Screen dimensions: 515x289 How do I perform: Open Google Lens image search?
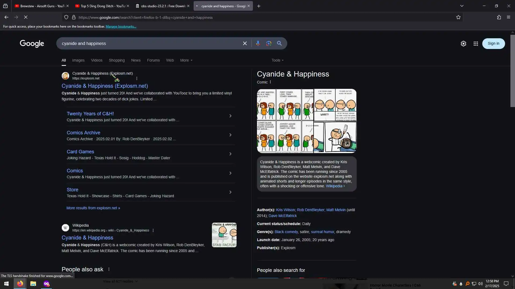[x=268, y=43]
